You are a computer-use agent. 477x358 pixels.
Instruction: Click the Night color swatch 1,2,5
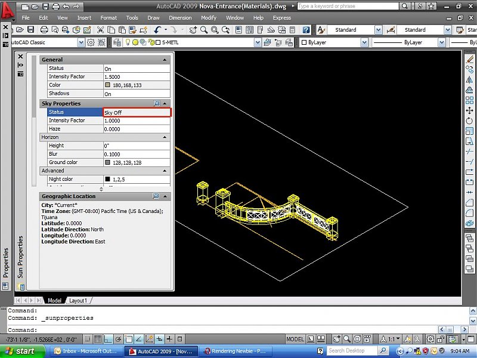pos(107,179)
